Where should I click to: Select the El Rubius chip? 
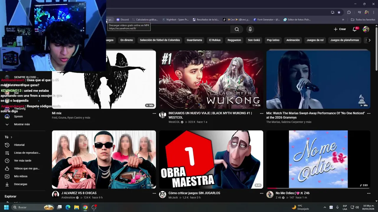[x=215, y=40]
